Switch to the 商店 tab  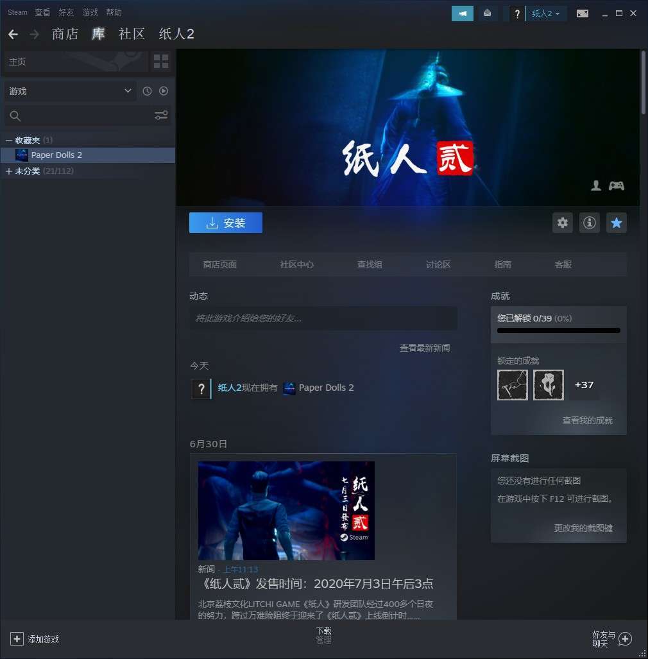65,34
